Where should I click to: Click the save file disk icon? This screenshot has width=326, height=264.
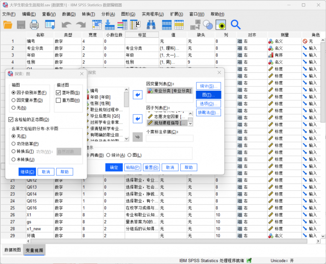point(21,25)
